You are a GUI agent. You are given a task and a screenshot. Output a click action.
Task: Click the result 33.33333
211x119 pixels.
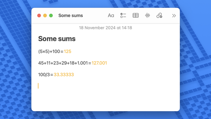(64, 75)
